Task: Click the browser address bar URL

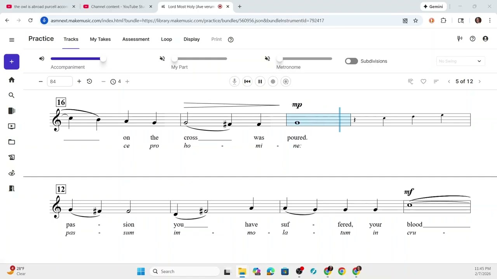Action: tap(187, 21)
